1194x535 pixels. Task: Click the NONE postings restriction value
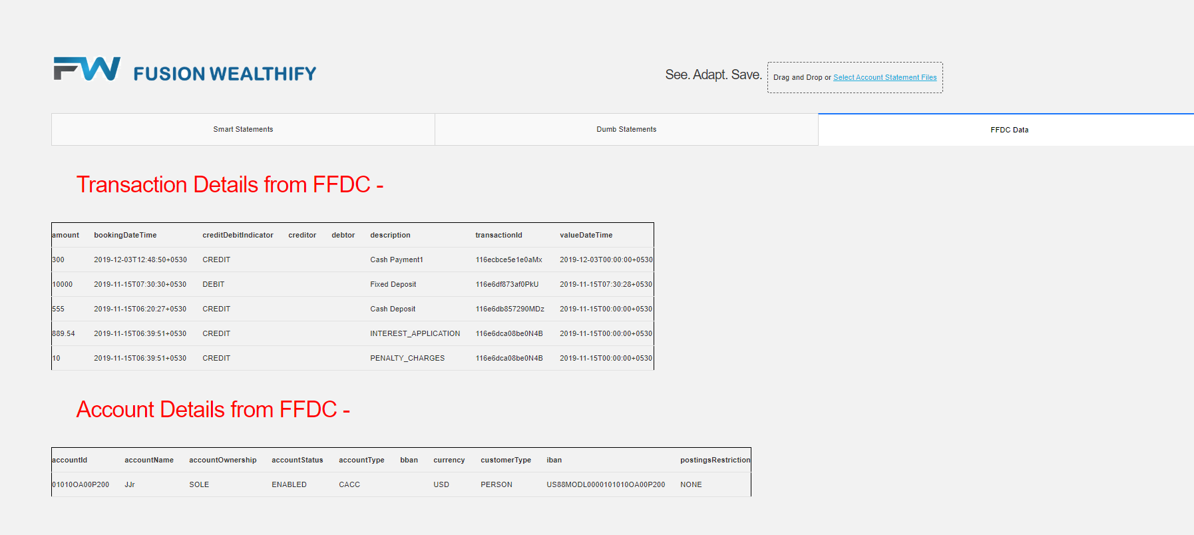(691, 484)
